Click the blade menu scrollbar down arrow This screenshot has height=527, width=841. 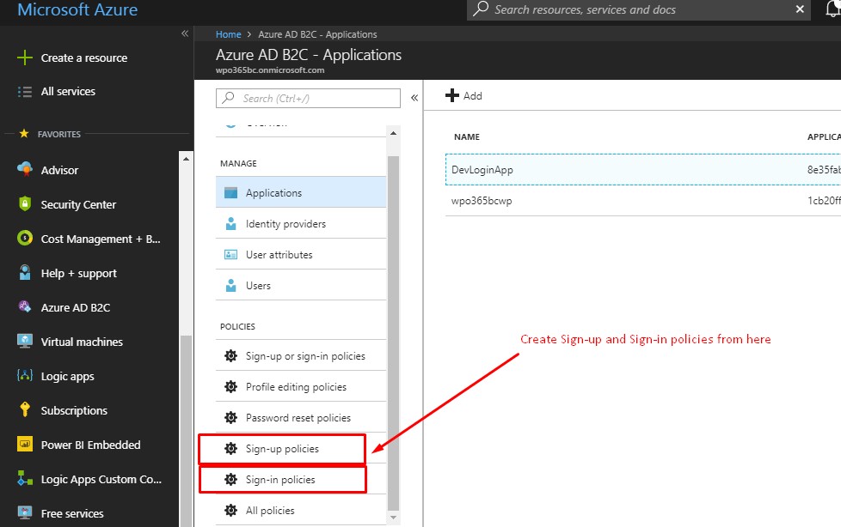[x=393, y=518]
